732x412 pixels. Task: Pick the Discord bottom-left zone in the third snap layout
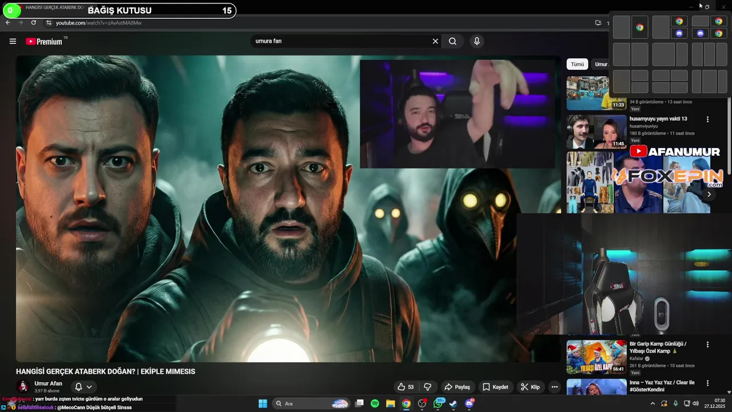[701, 33]
